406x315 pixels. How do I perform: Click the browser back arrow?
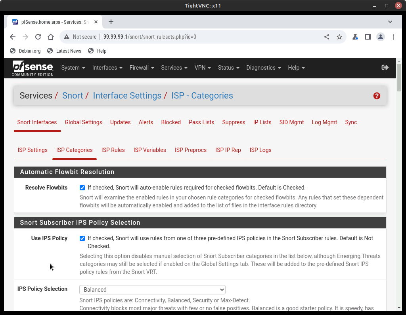click(x=12, y=37)
